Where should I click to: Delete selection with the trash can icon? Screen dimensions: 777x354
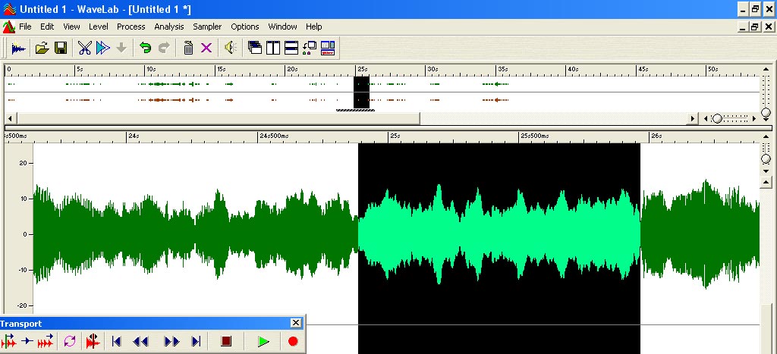188,49
